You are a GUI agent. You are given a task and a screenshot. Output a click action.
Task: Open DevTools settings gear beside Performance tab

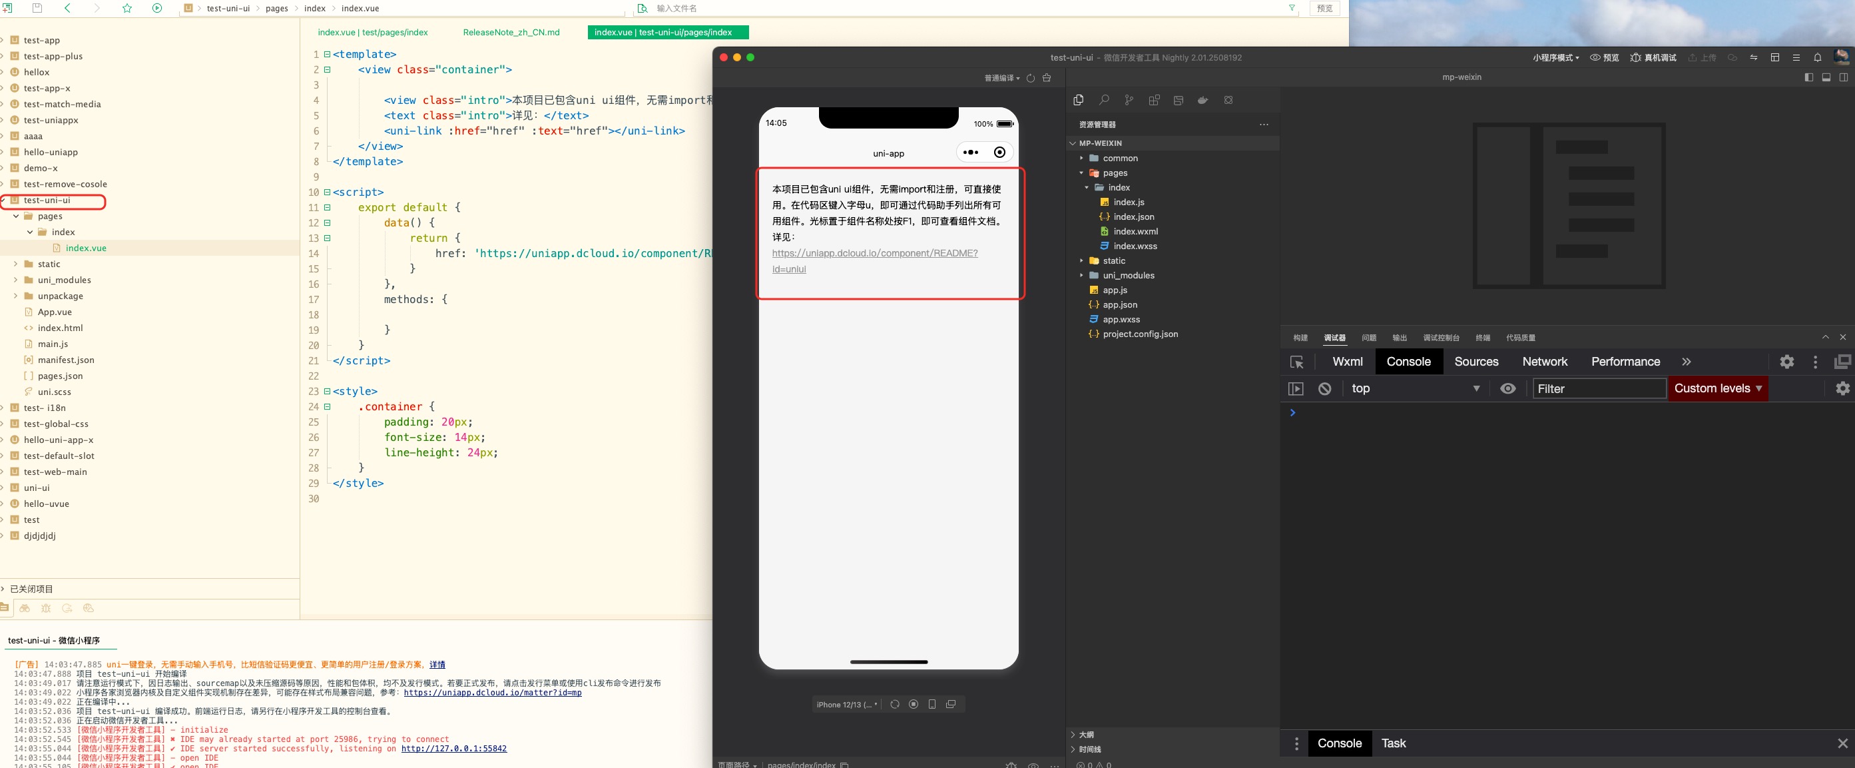tap(1786, 362)
